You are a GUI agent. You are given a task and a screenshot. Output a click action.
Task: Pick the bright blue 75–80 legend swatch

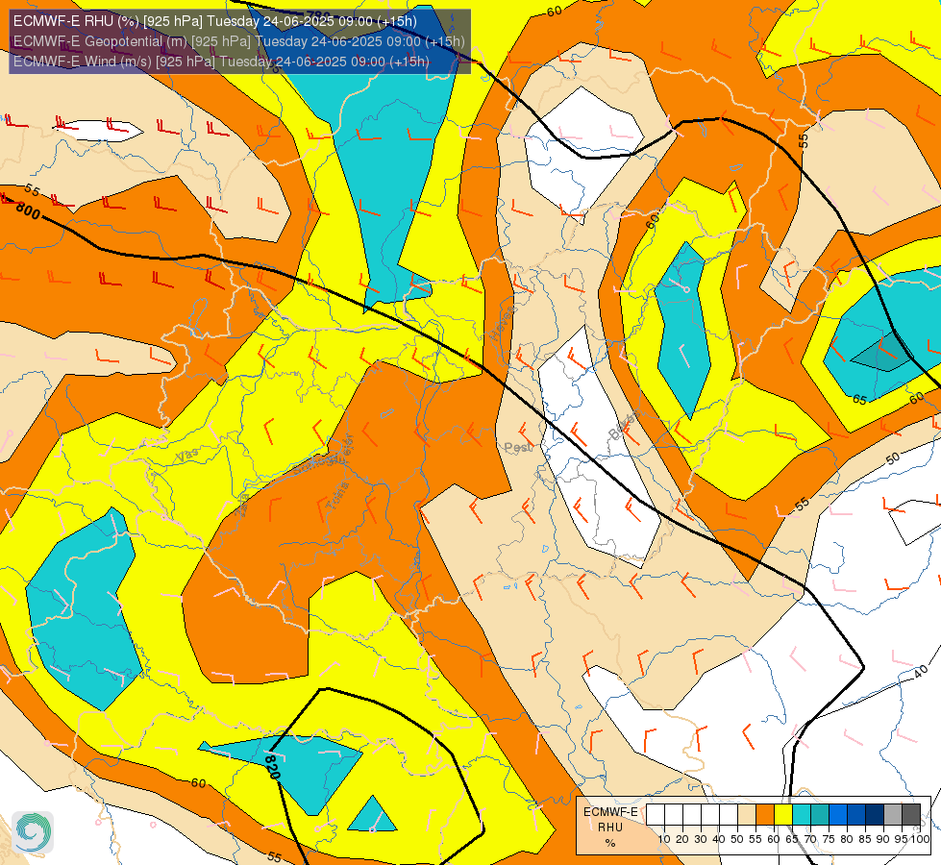pyautogui.click(x=838, y=815)
